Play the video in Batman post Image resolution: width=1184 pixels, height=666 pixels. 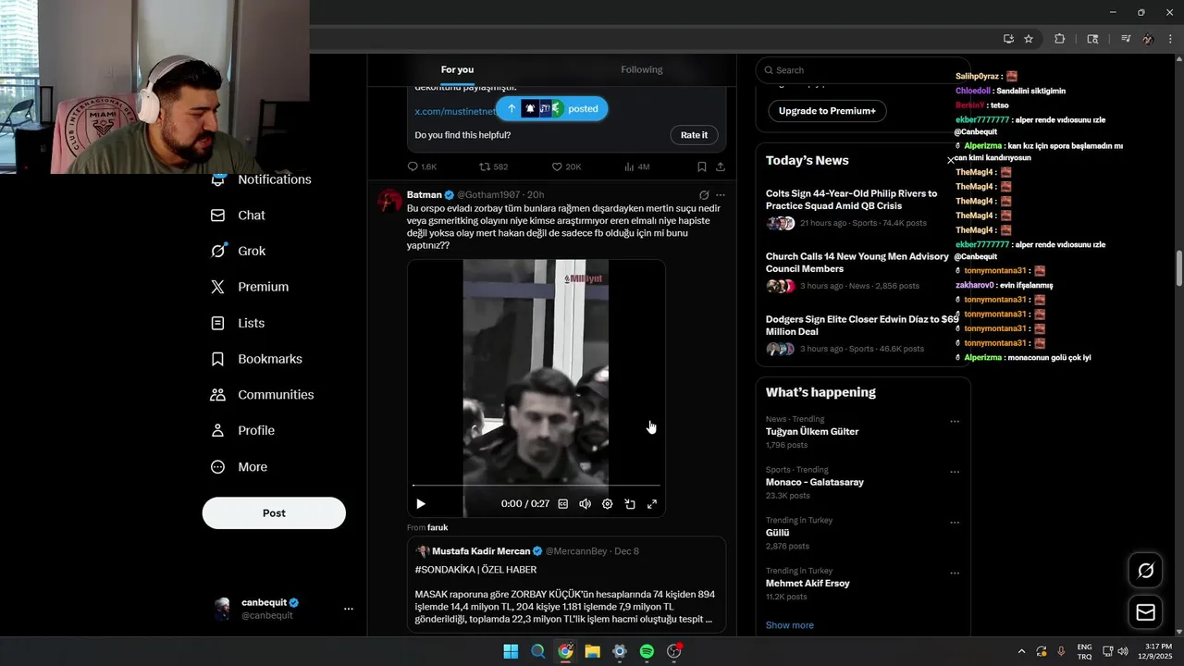[x=421, y=504]
